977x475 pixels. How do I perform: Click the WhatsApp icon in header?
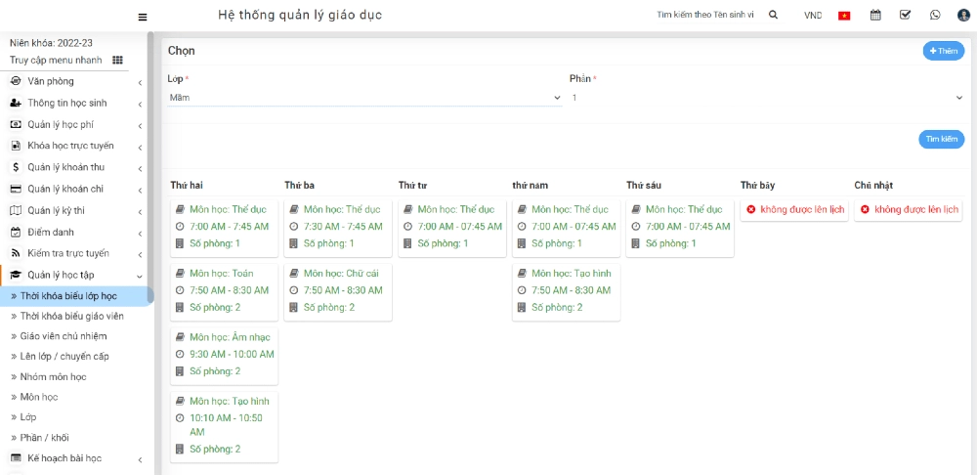[x=935, y=15]
